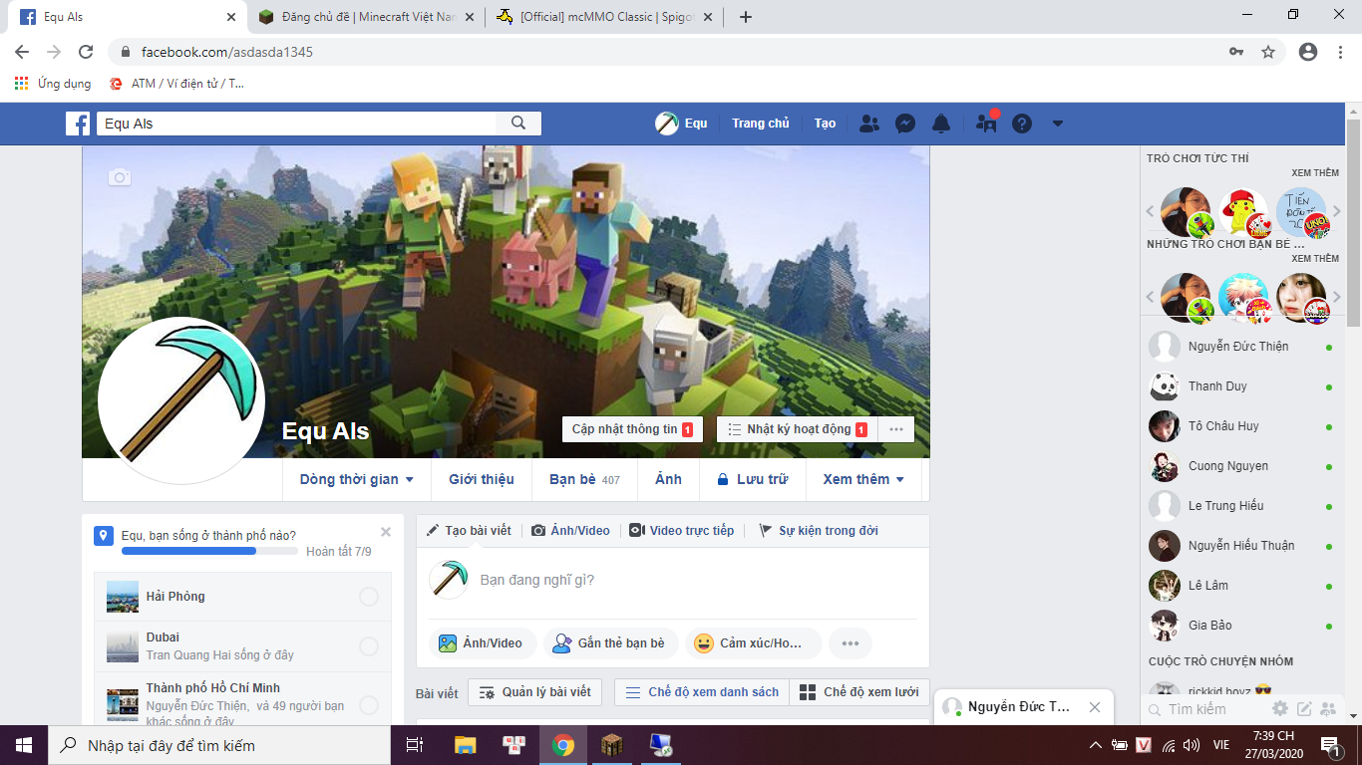Open the Ảnh profile tab
This screenshot has width=1362, height=765.
coord(668,479)
